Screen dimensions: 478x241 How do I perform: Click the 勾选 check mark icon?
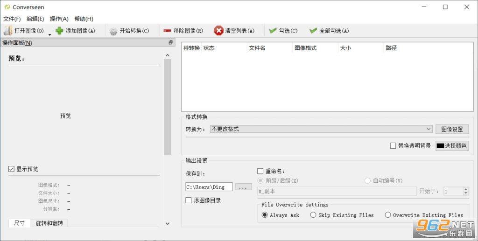pos(273,31)
